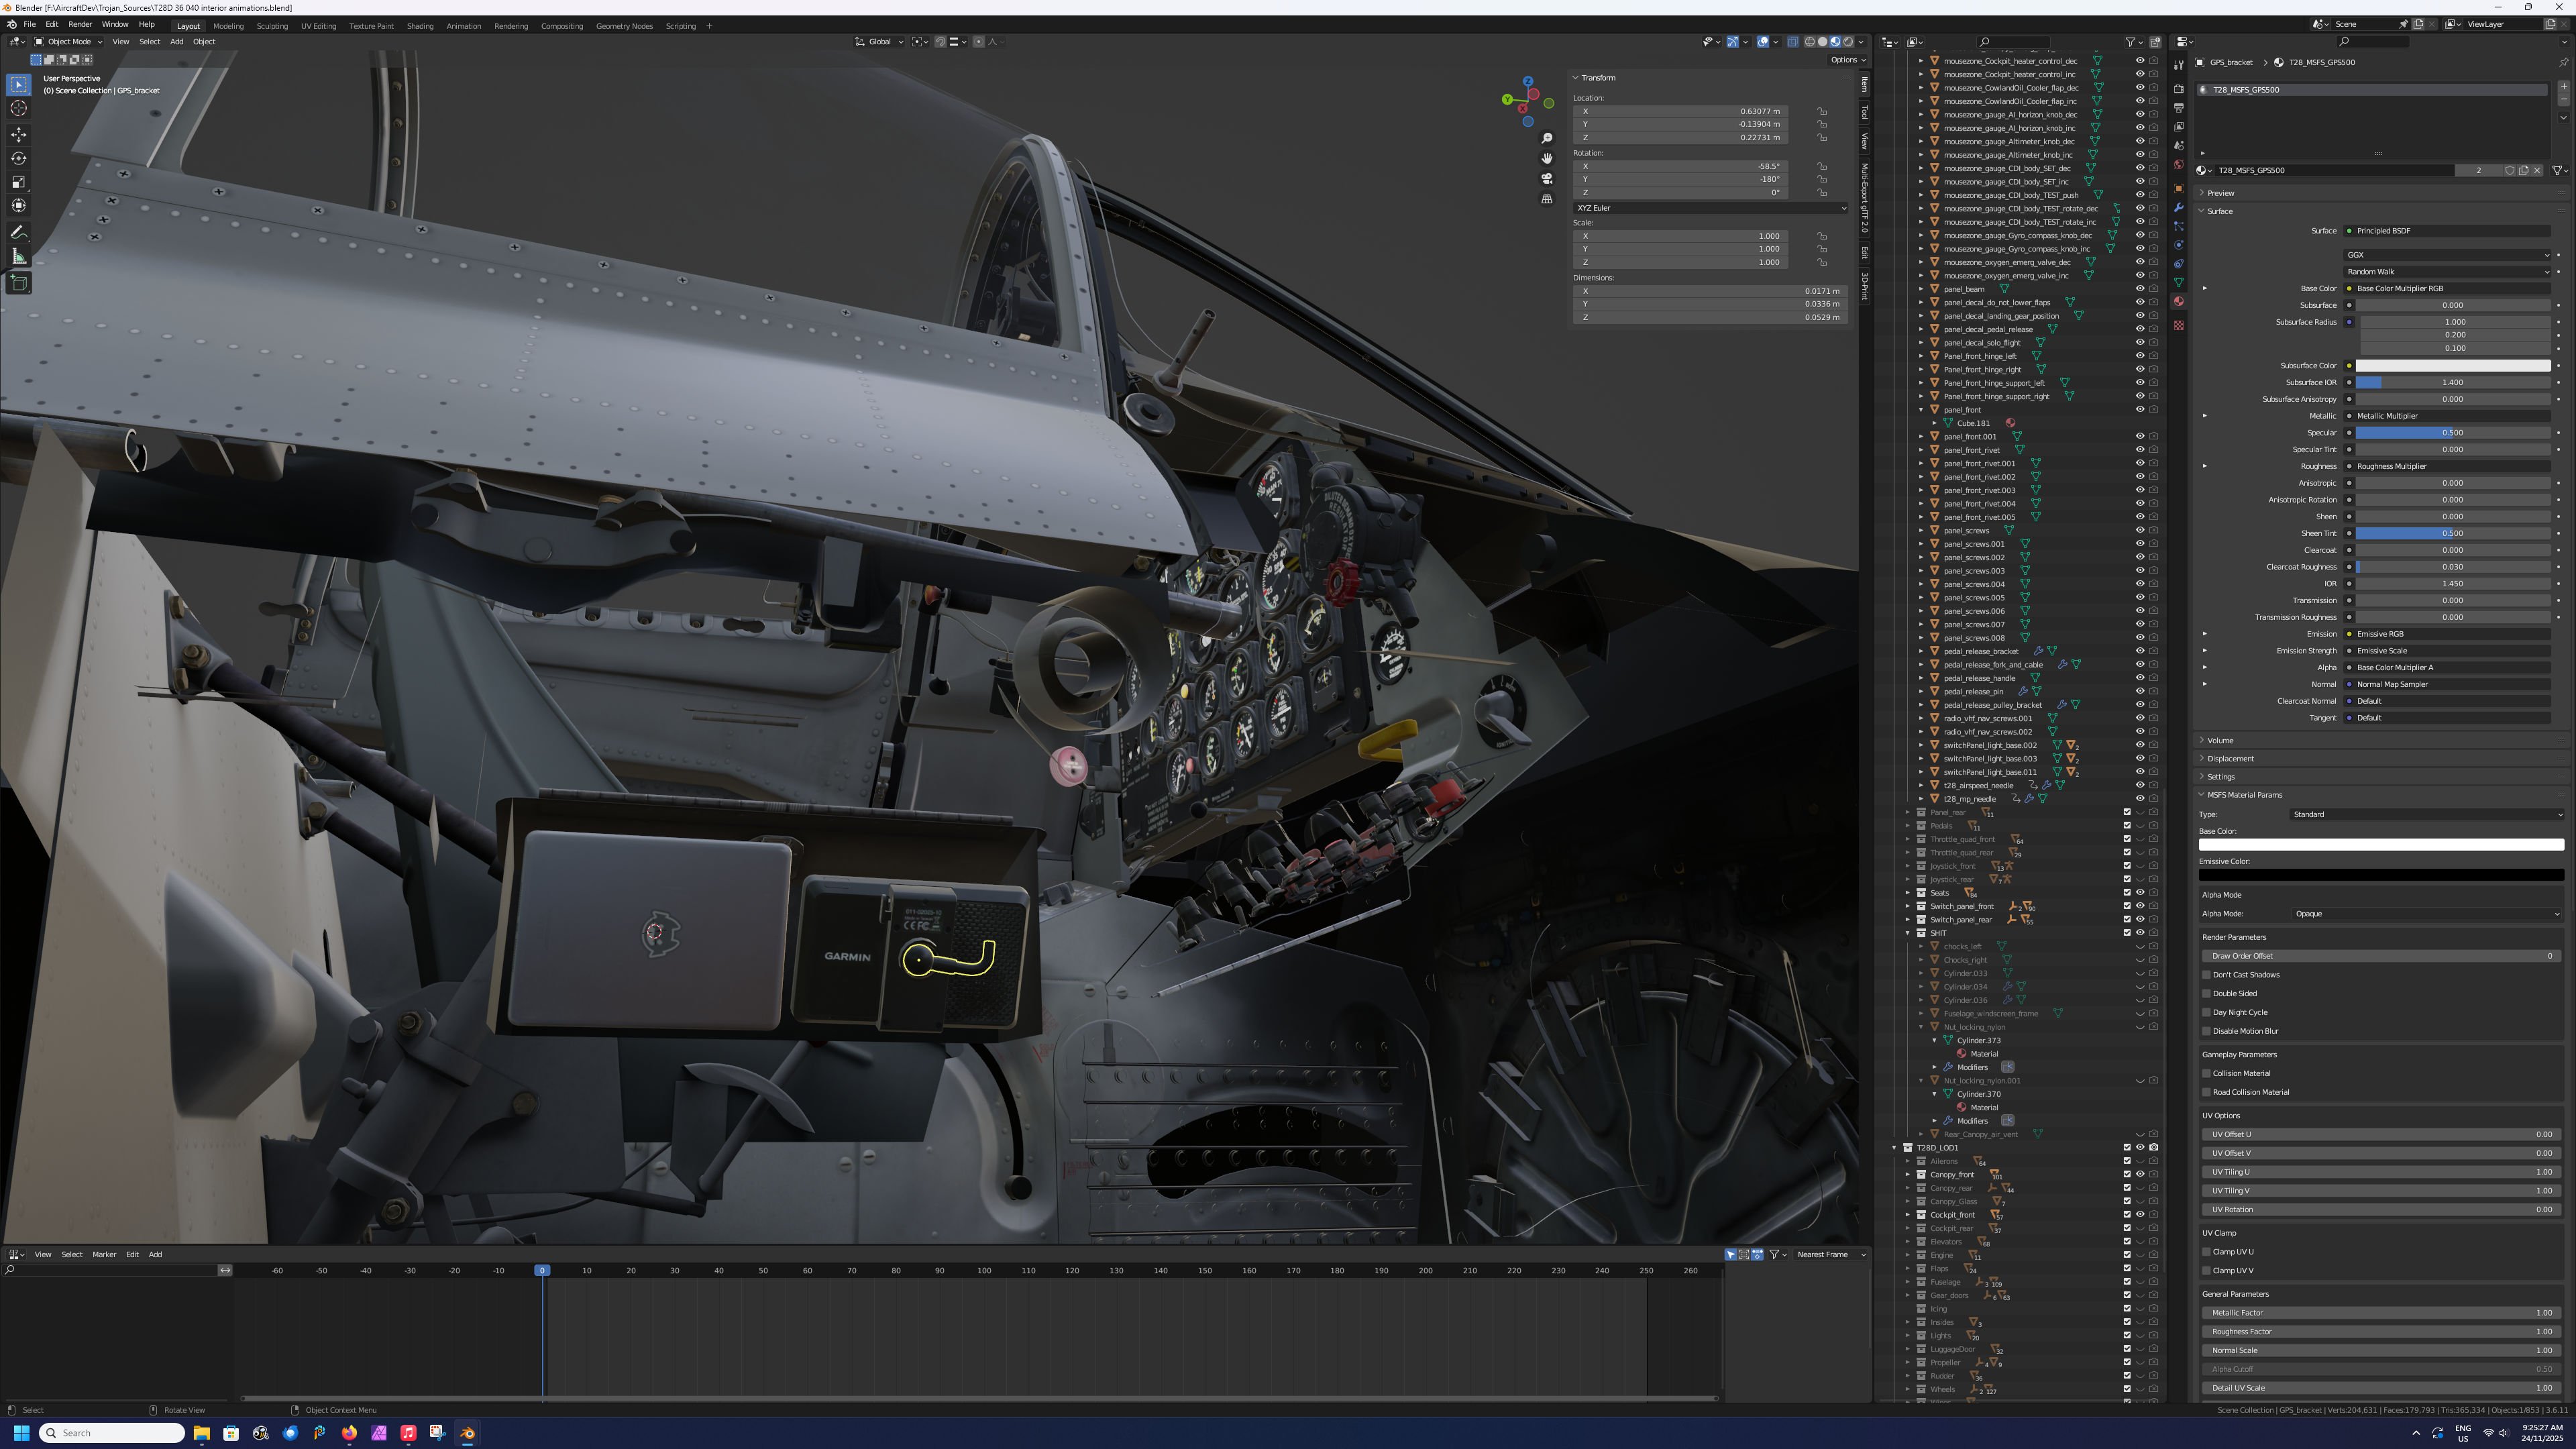This screenshot has height=1449, width=2576.
Task: Enable the Collision Material checkbox
Action: pos(2207,1074)
